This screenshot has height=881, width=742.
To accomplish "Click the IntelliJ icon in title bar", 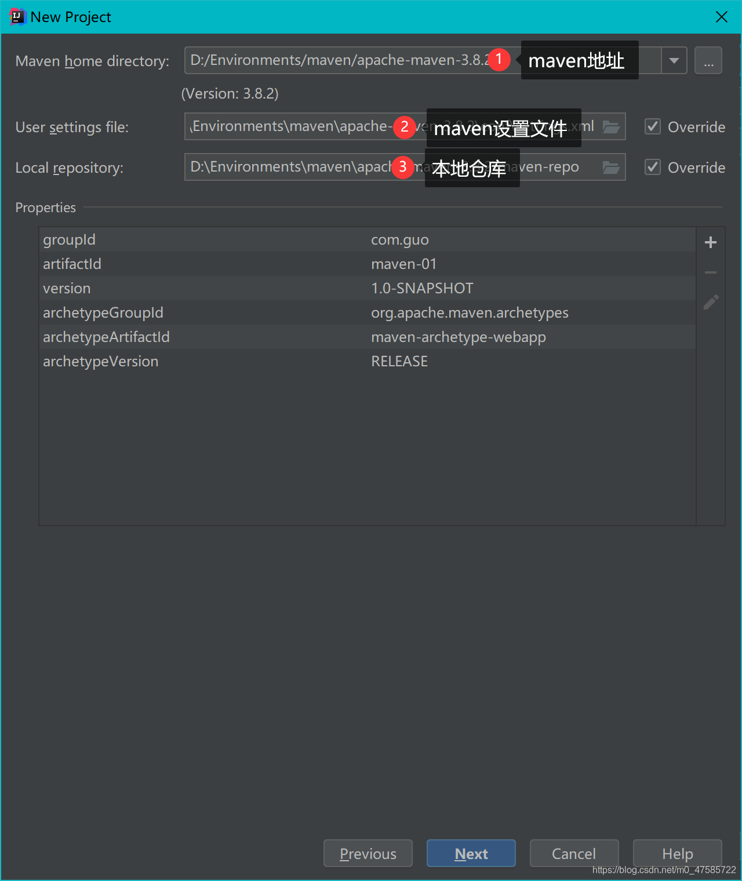I will point(17,17).
